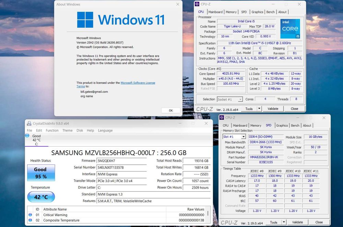343x227 pixels.
Task: Click the blue status orb beside Good 42 °C
Action: click(27, 136)
